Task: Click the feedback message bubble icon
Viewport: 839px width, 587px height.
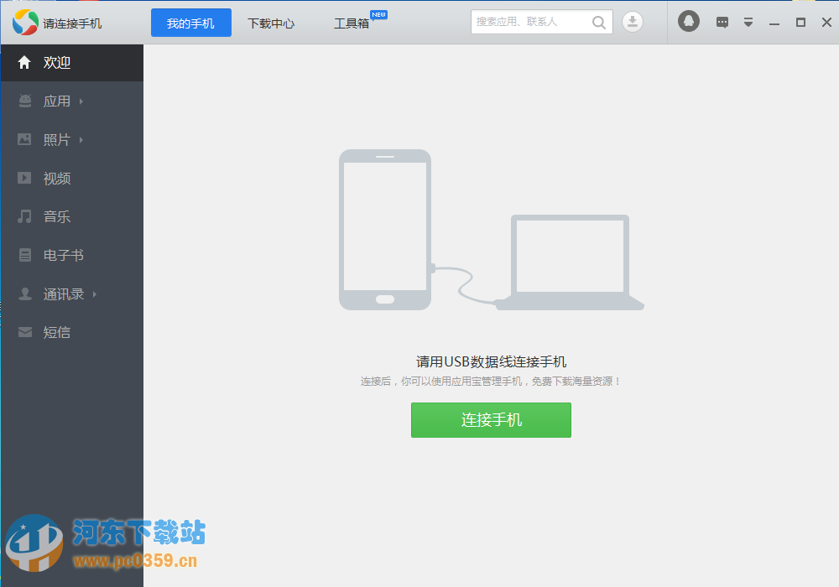Action: [722, 21]
